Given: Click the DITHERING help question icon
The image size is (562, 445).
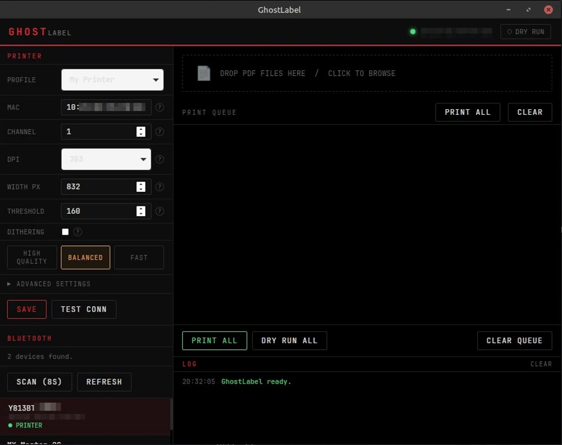Looking at the screenshot, I should [78, 232].
